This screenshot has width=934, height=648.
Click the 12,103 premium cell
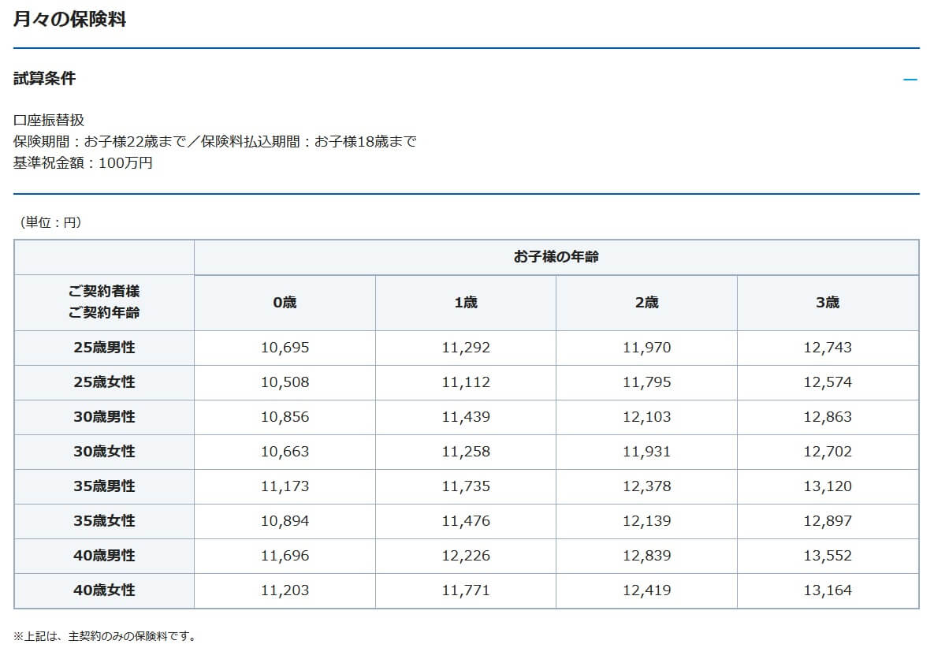click(x=646, y=417)
